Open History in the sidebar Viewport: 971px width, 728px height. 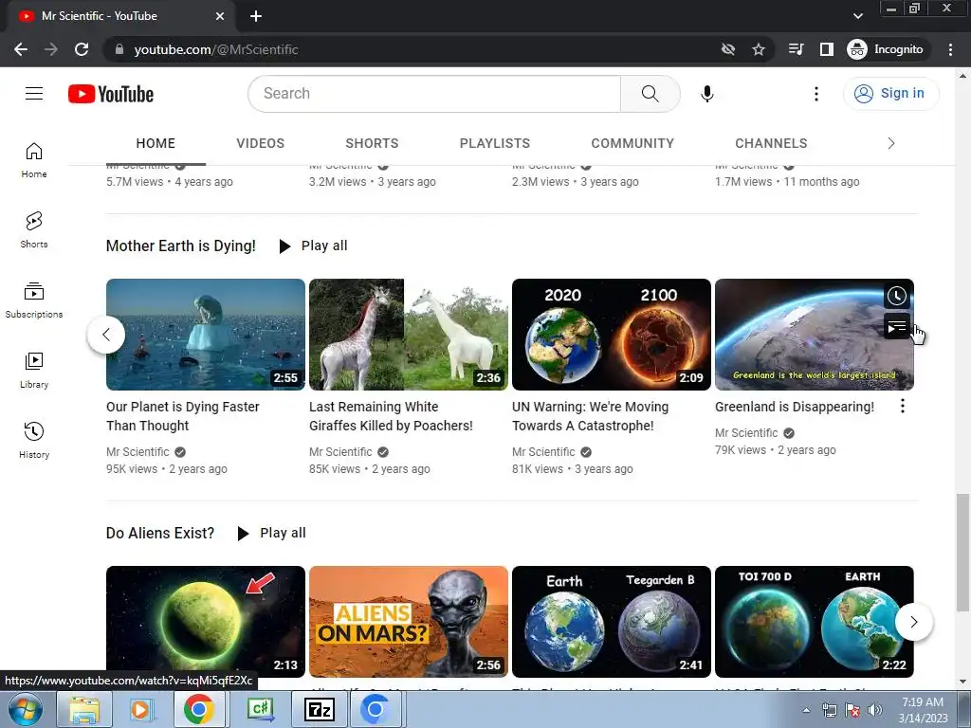click(34, 440)
